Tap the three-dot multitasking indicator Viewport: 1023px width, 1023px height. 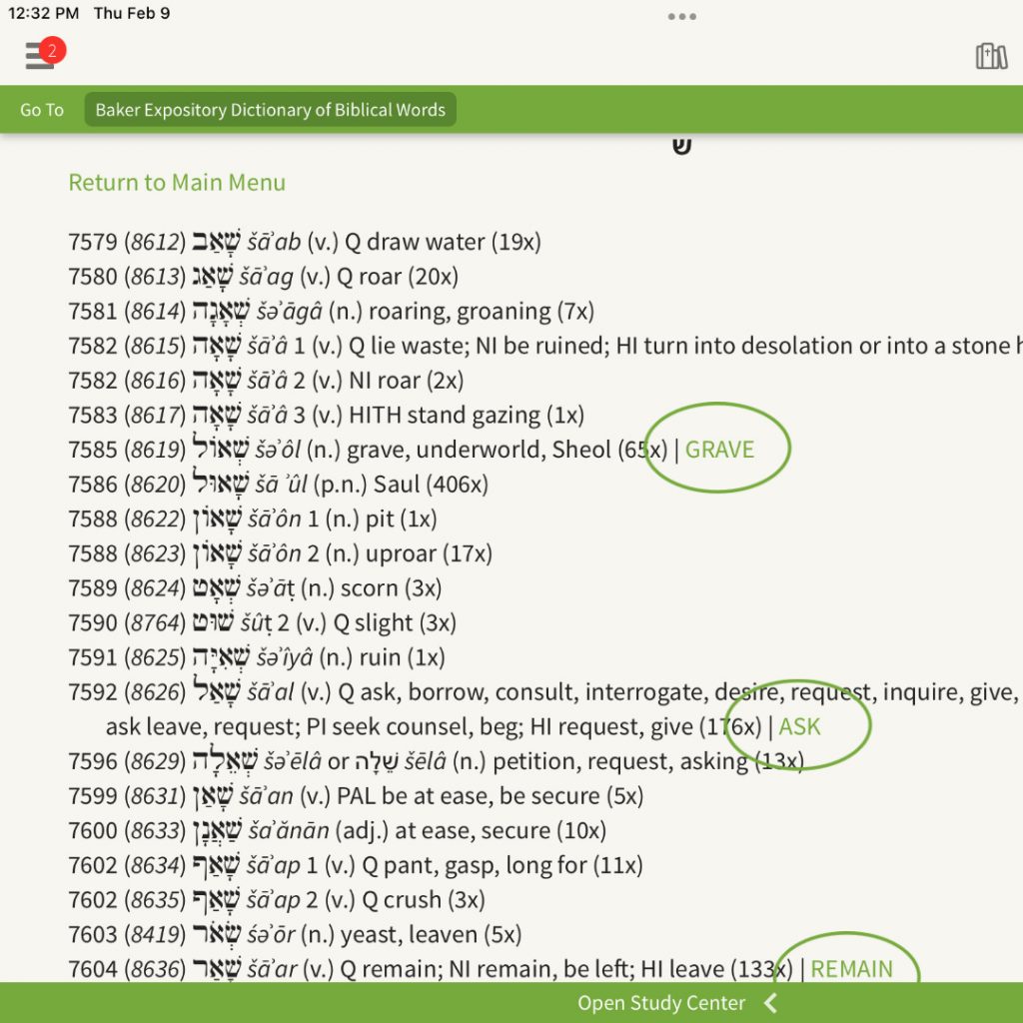click(x=681, y=16)
